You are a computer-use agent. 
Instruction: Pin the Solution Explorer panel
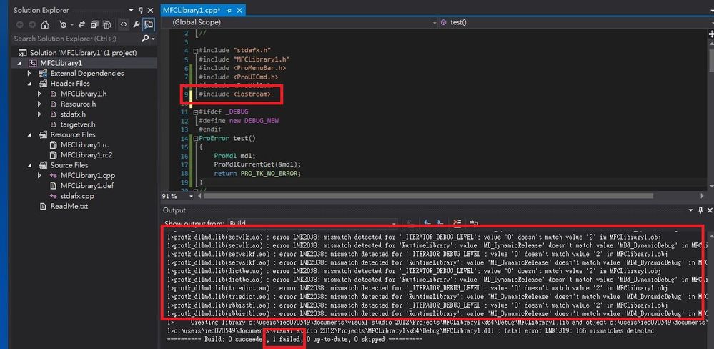(140, 10)
